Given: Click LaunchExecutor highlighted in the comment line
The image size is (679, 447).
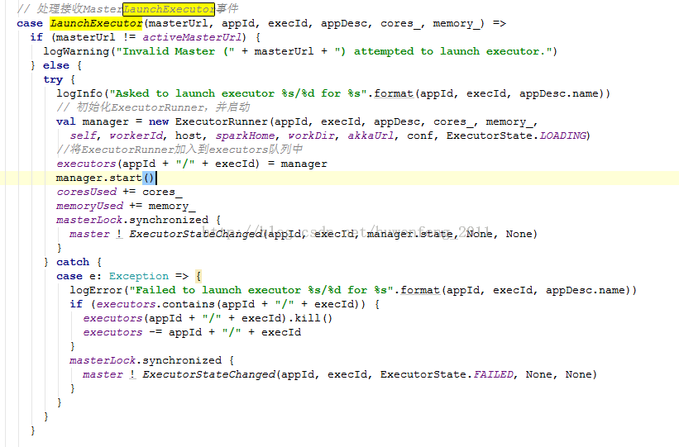Looking at the screenshot, I should coord(169,9).
